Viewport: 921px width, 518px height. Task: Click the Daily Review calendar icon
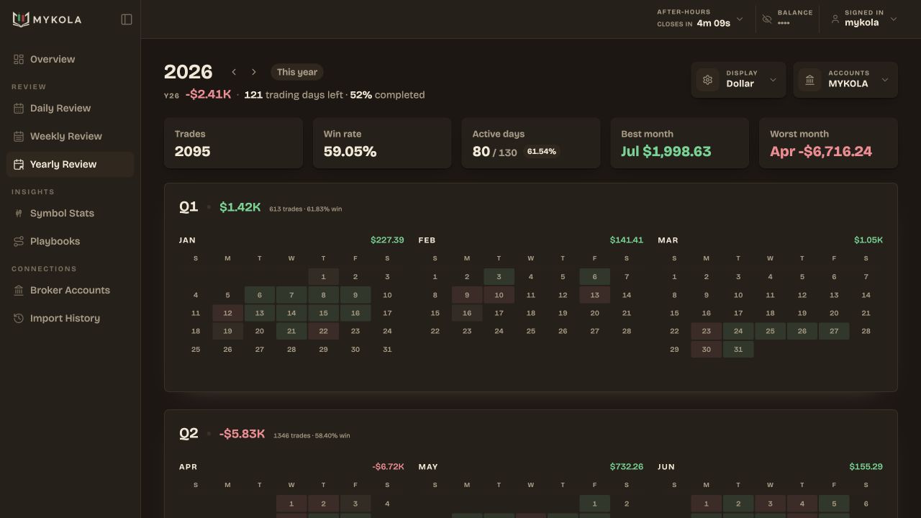19,108
